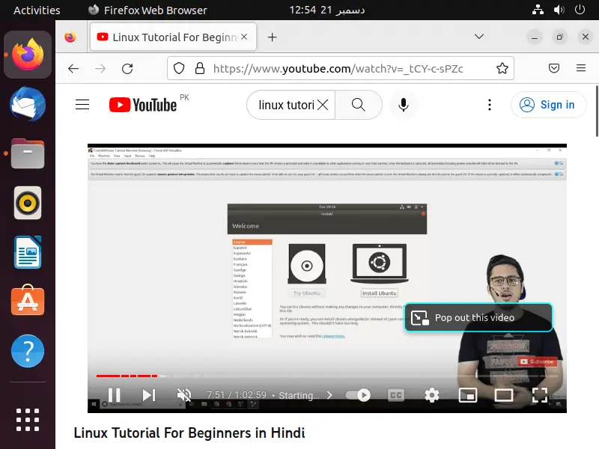
Task: Click the page vertical scrollbar
Action: 597,111
